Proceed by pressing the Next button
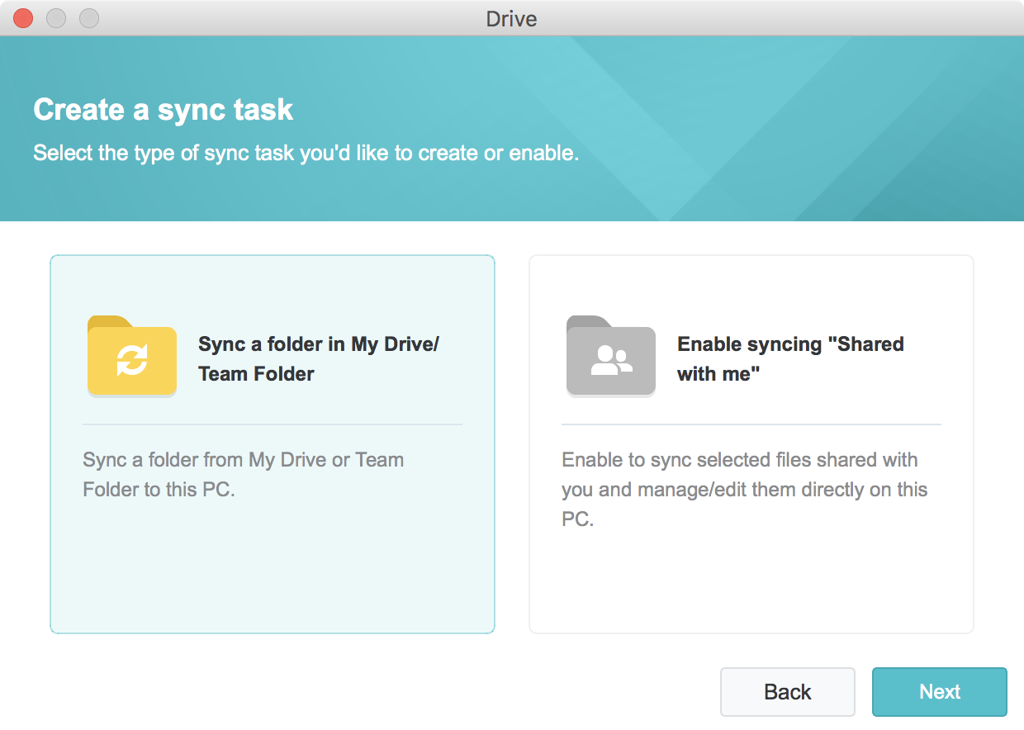This screenshot has height=730, width=1024. tap(939, 692)
